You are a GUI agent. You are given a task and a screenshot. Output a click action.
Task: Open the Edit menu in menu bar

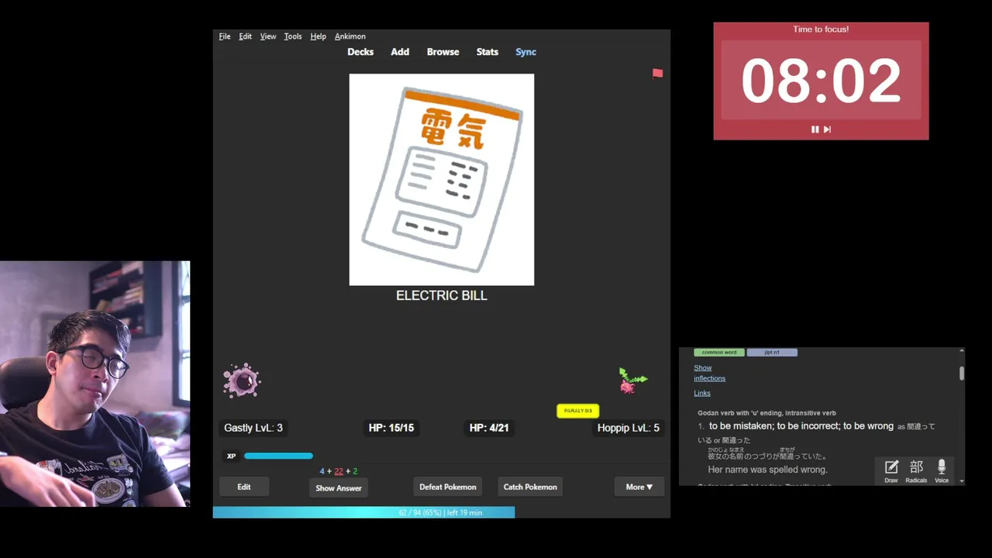(245, 36)
